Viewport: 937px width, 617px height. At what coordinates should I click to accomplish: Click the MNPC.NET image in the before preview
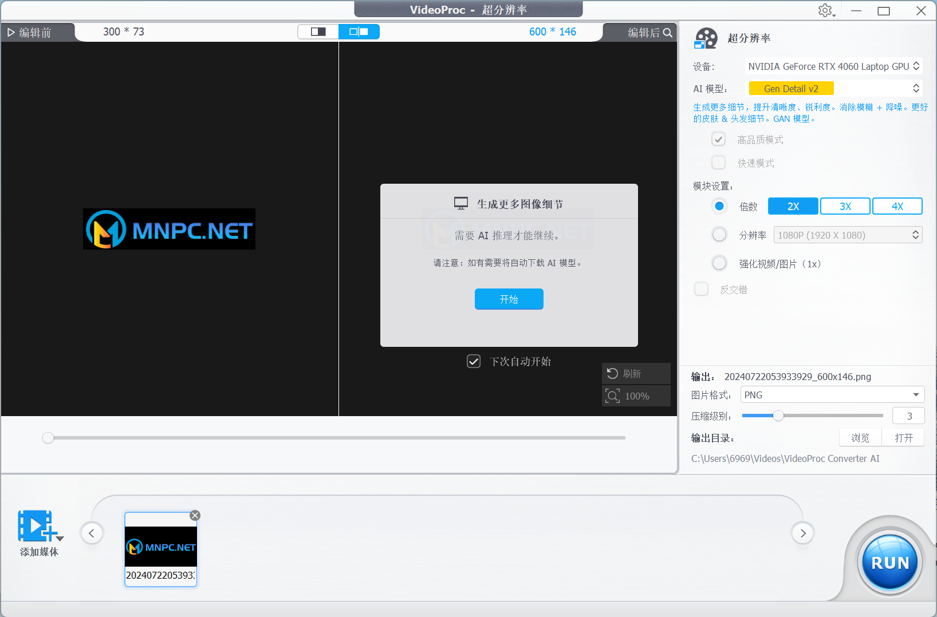(x=169, y=229)
